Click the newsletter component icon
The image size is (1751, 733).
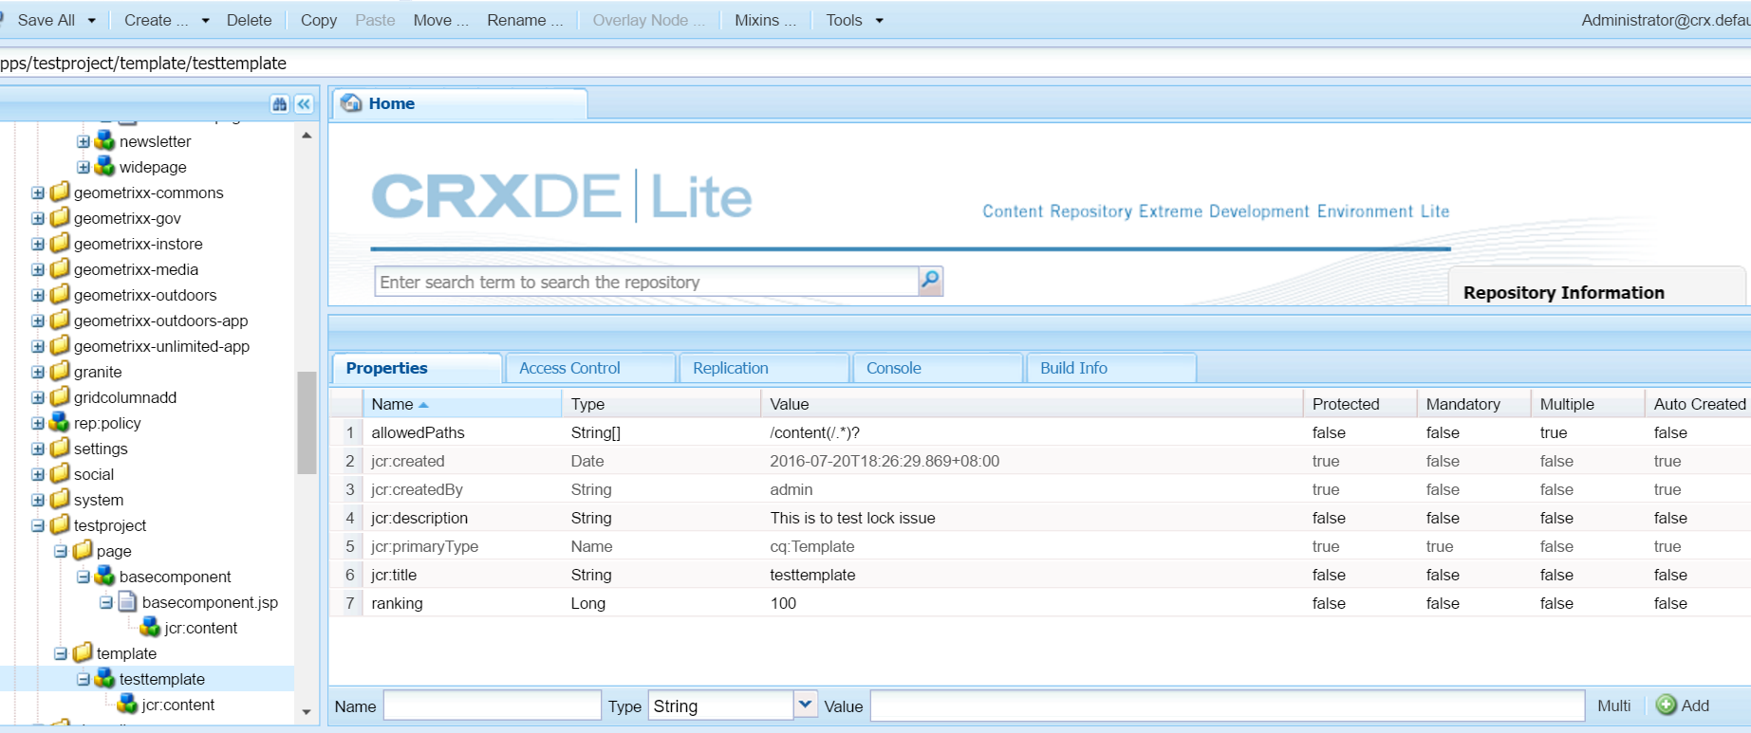point(104,141)
